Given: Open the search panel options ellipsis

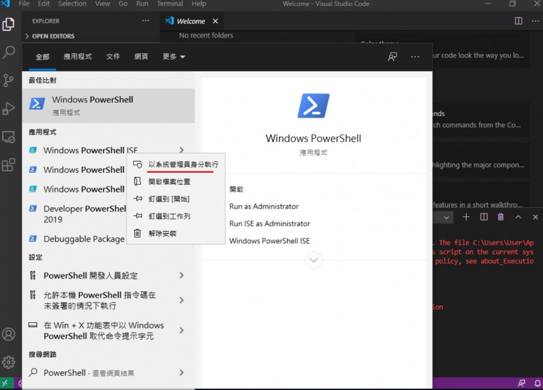Looking at the screenshot, I should pos(415,57).
